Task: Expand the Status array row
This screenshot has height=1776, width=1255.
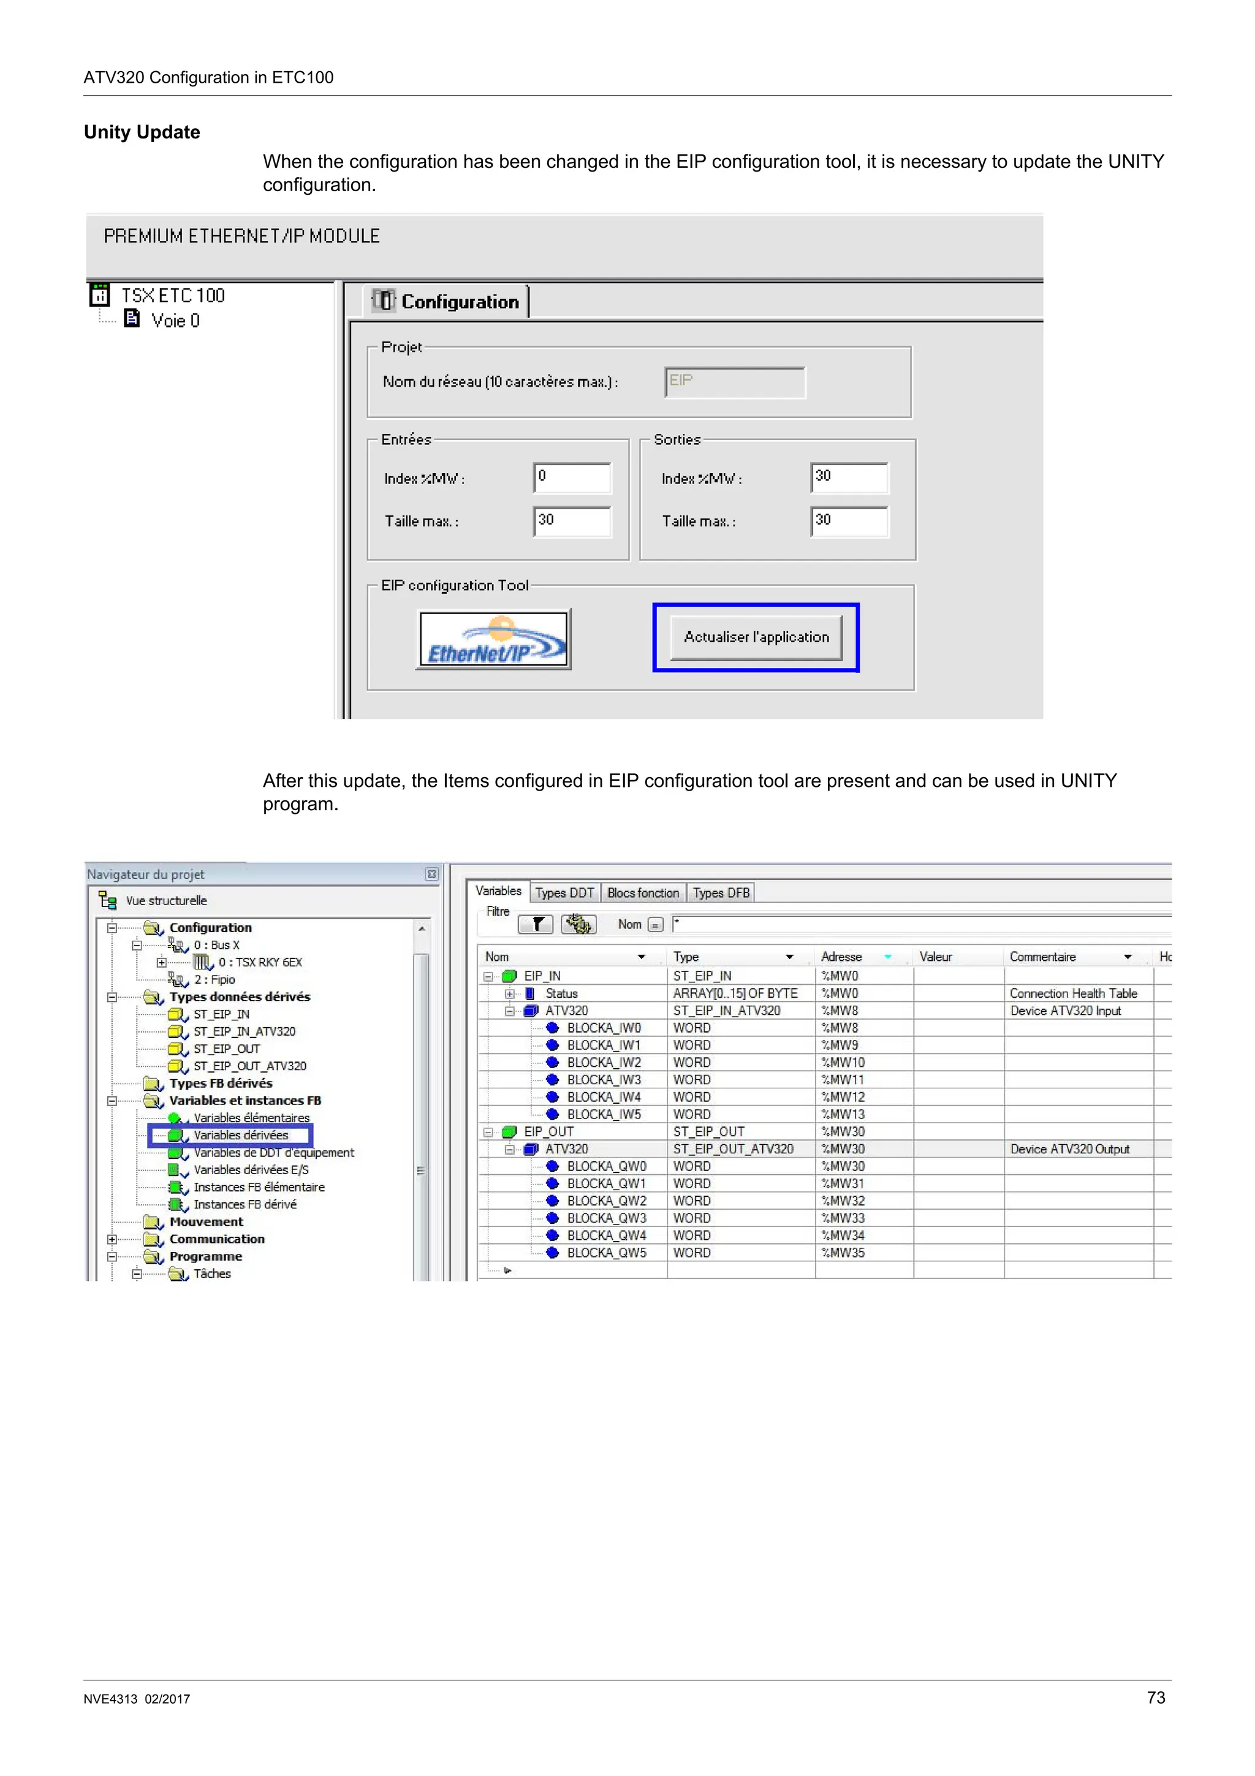Action: tap(510, 994)
